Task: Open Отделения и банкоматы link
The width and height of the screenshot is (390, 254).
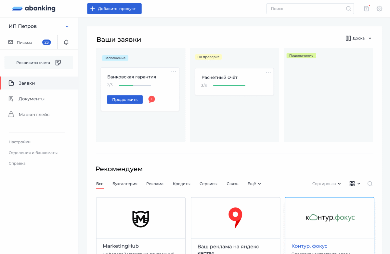Action: [x=33, y=153]
